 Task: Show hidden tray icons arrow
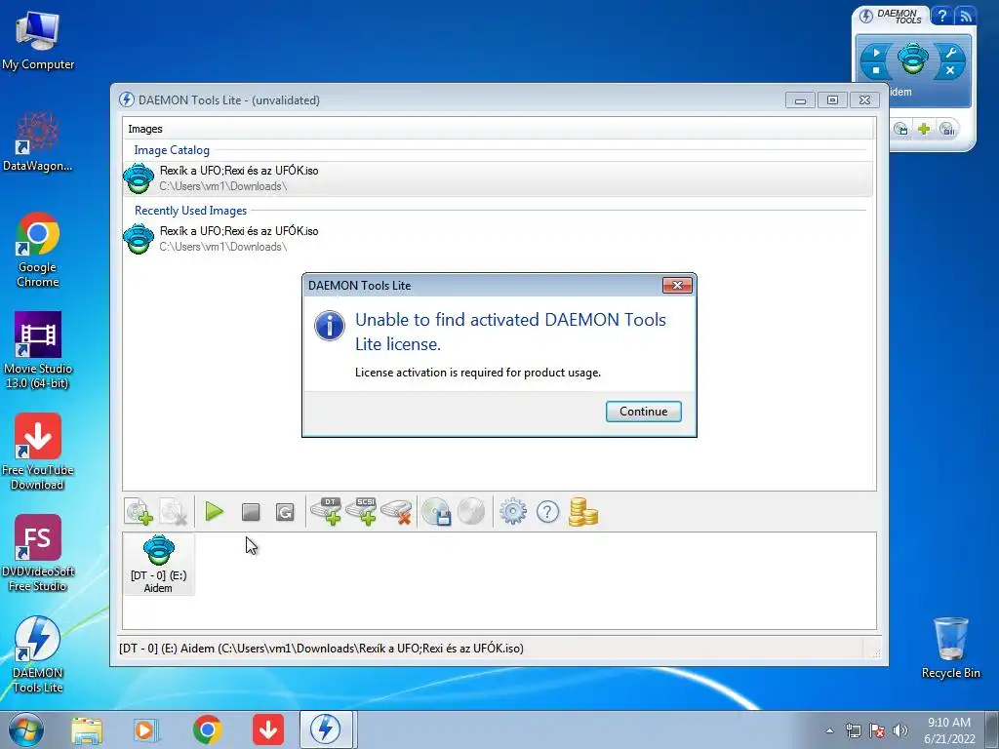click(829, 730)
